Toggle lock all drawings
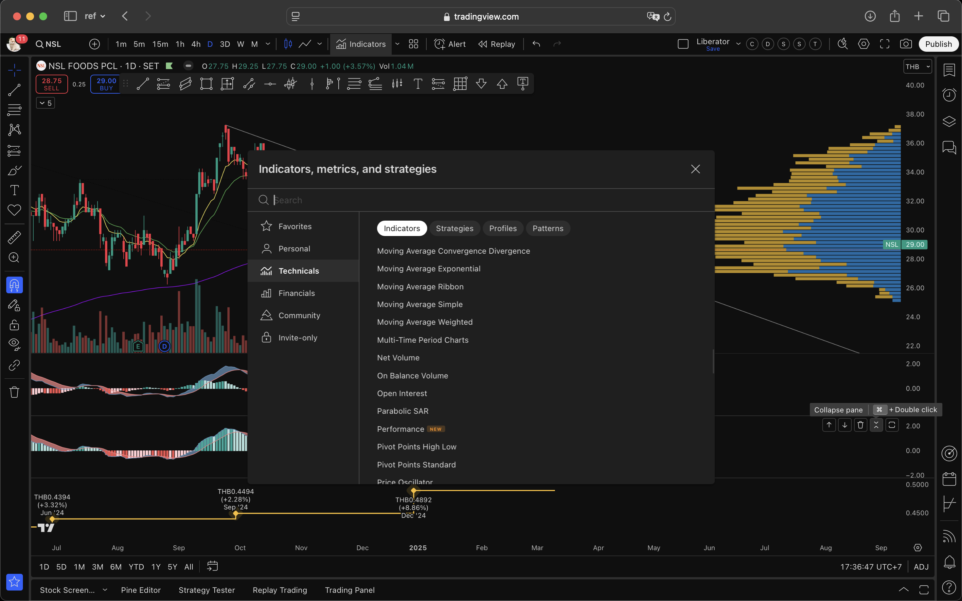The image size is (962, 601). click(14, 325)
